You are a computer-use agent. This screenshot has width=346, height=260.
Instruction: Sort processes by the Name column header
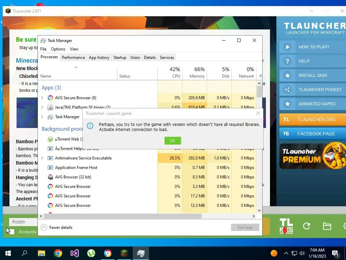(x=78, y=72)
